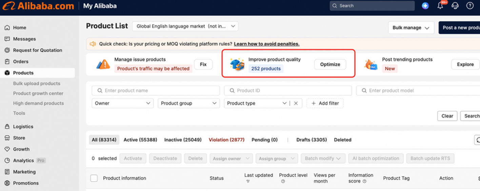Click the Promotions globe icon
The image size is (480, 191).
click(7, 183)
